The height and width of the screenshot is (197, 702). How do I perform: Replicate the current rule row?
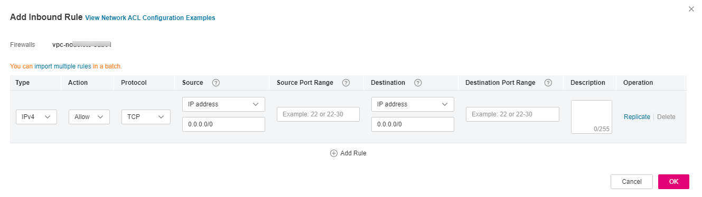pyautogui.click(x=637, y=117)
